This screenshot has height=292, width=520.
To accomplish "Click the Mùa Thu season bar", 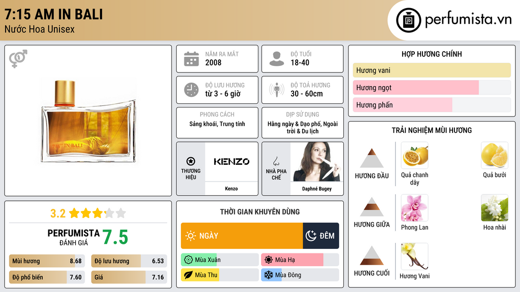I will 220,275.
